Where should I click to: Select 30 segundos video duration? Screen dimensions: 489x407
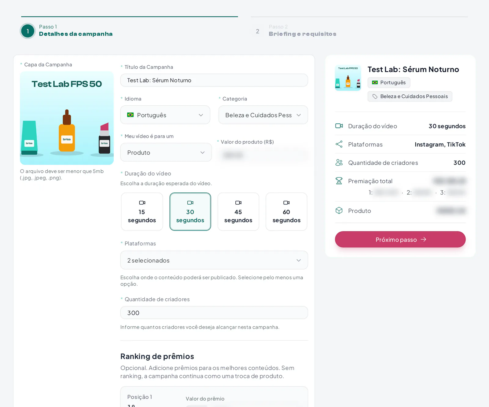[190, 212]
